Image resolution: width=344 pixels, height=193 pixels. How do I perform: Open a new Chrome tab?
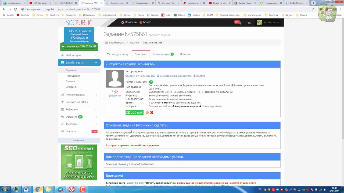pos(313,3)
